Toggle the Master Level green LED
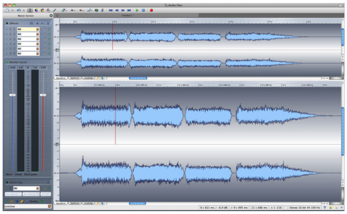Viewport: 347px width, 214px height. pos(7,62)
